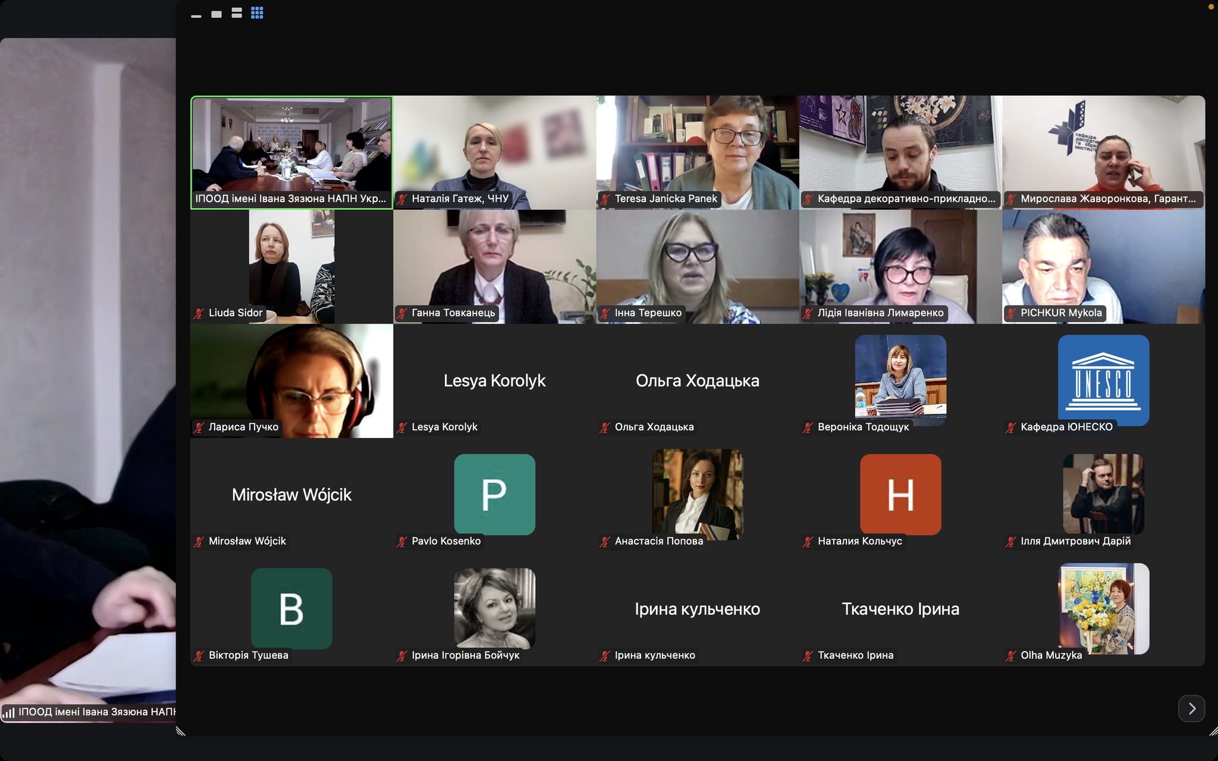Click Olha Muzyka flower photo avatar

pyautogui.click(x=1104, y=609)
